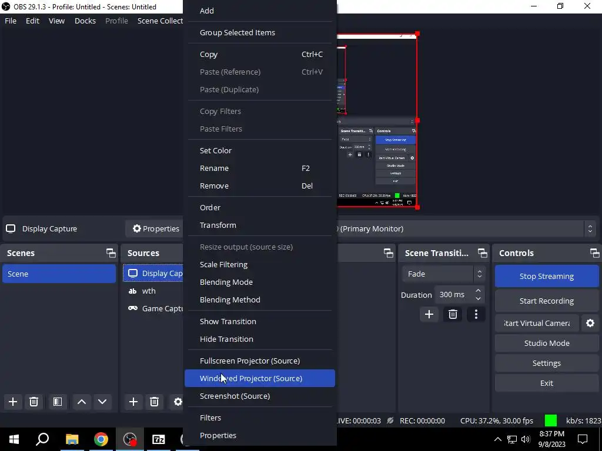Undock the Audio Mixer panel icon
This screenshot has height=451, width=602.
pos(388,253)
